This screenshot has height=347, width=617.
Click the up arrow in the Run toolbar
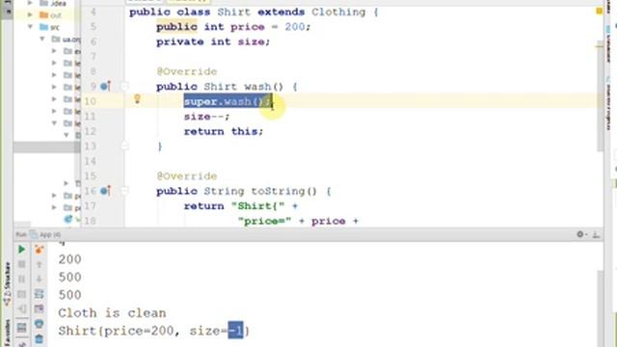coord(39,264)
